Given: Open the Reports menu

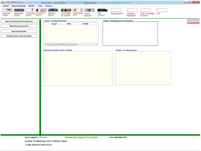Looking at the screenshot, I should [x=49, y=6].
